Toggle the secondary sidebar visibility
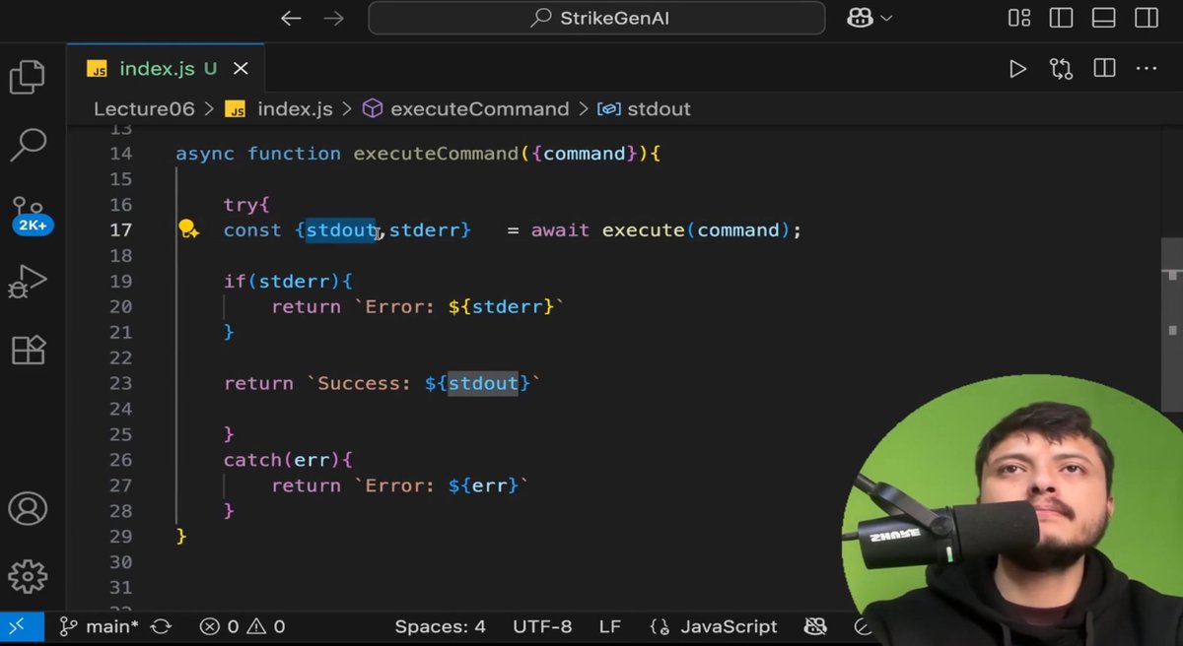The height and width of the screenshot is (646, 1183). coord(1146,17)
